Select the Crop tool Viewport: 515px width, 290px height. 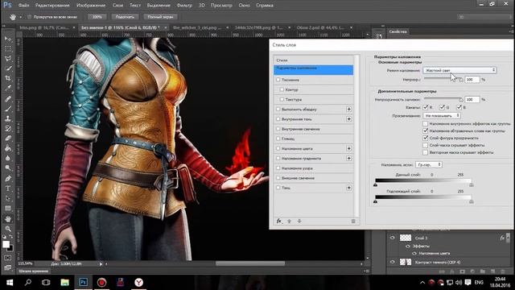click(8, 78)
